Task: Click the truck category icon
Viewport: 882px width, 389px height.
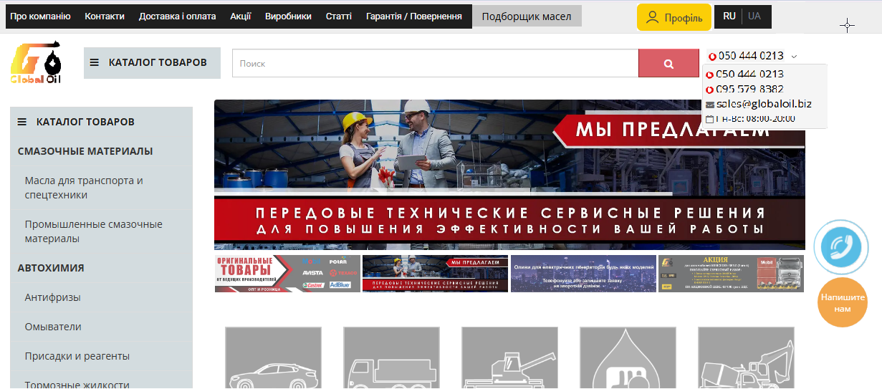Action: (x=391, y=357)
